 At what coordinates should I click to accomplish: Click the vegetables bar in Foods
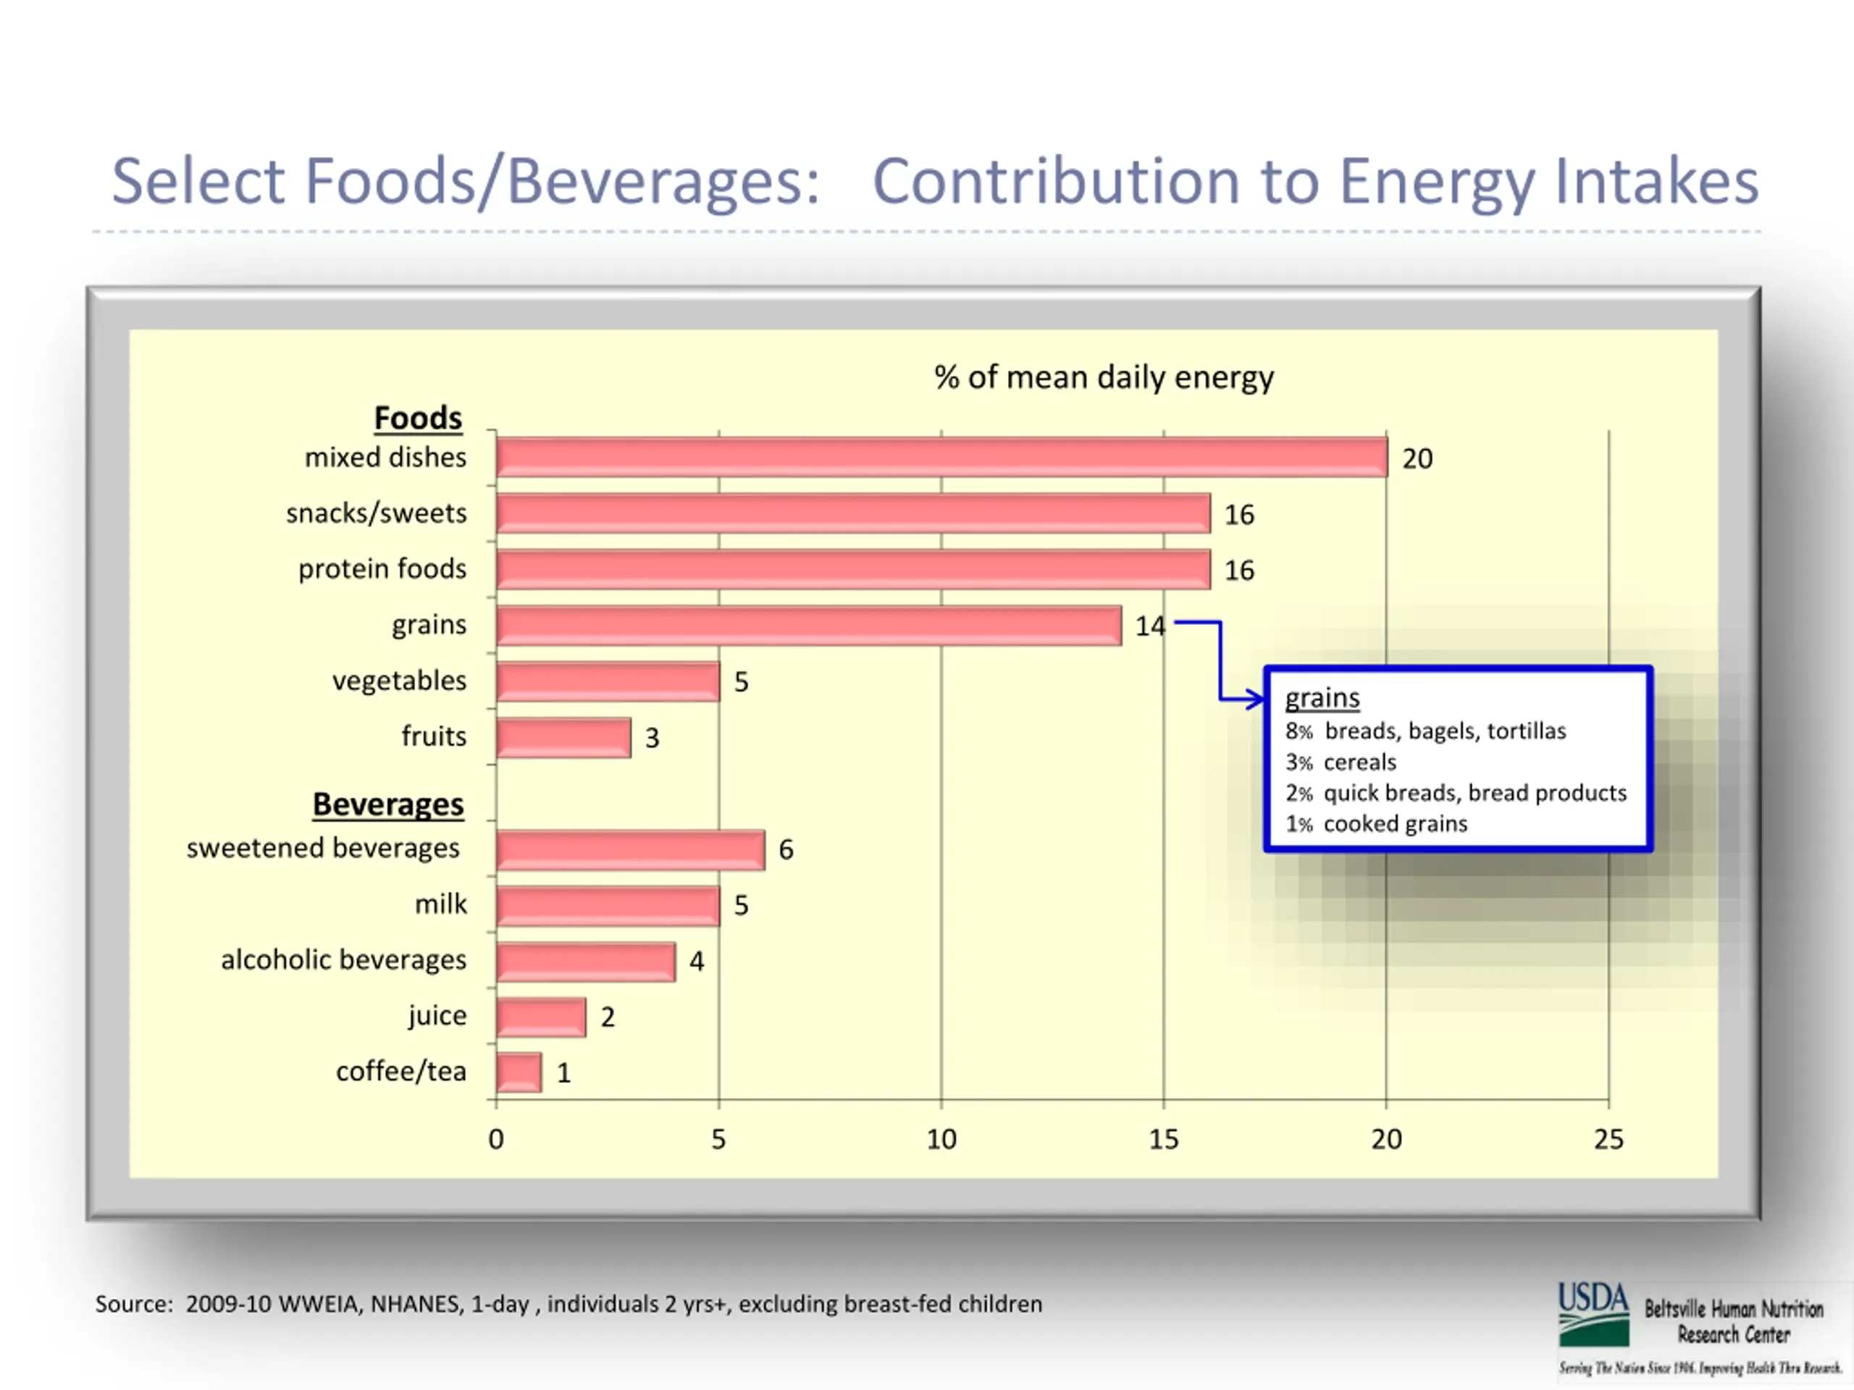608,681
